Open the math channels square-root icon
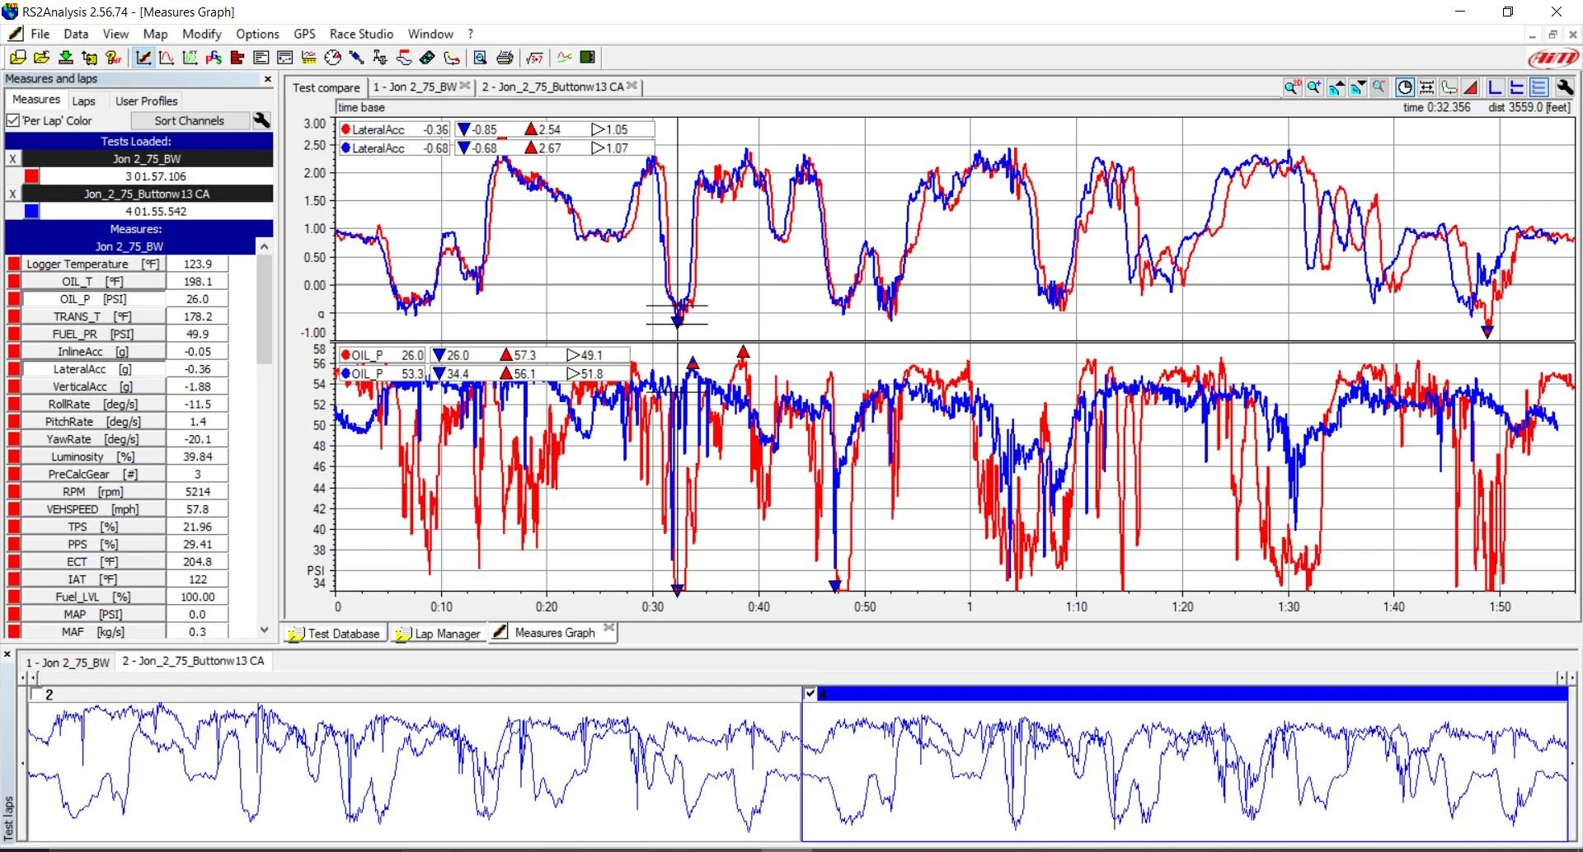Image resolution: width=1583 pixels, height=852 pixels. pos(535,57)
